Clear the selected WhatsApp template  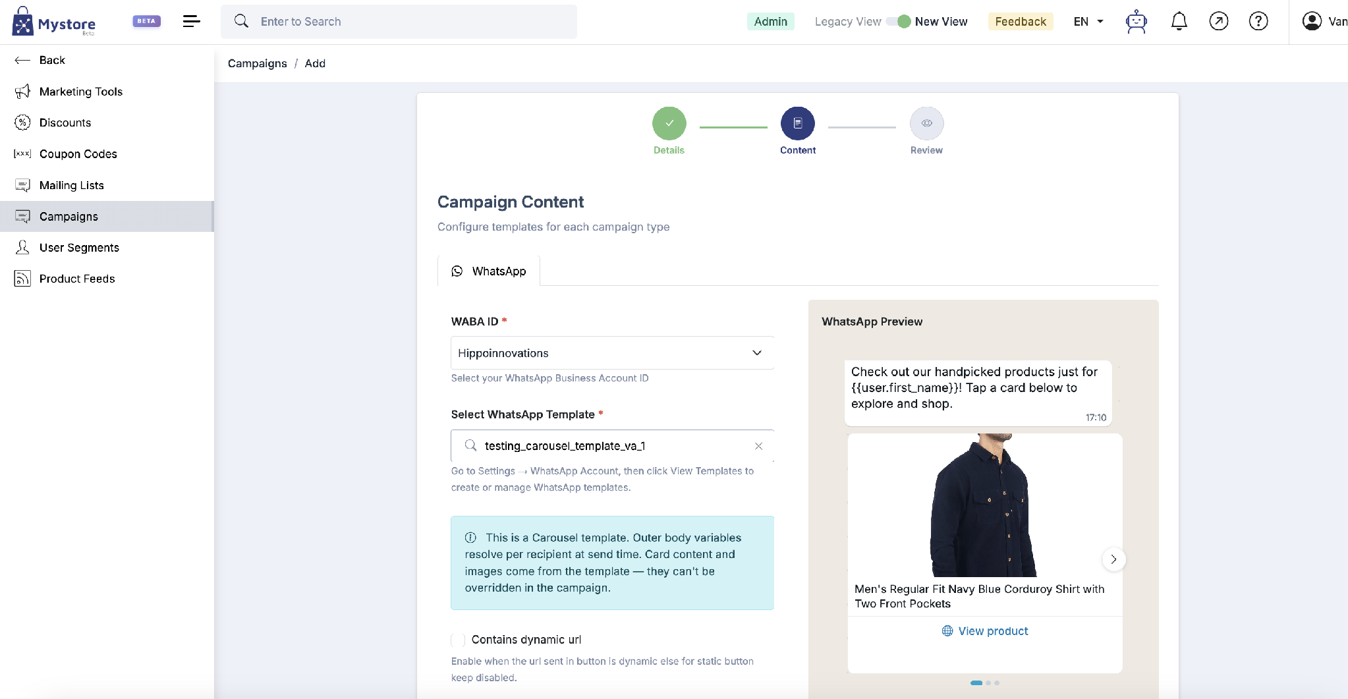click(x=758, y=446)
